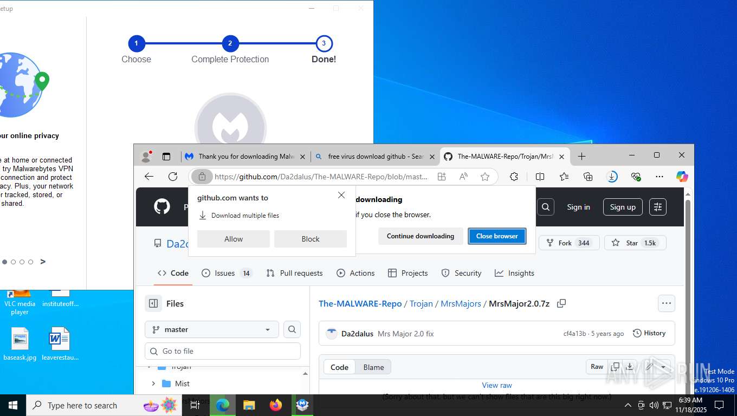Open the Trojan breadcrumb link

(421, 303)
